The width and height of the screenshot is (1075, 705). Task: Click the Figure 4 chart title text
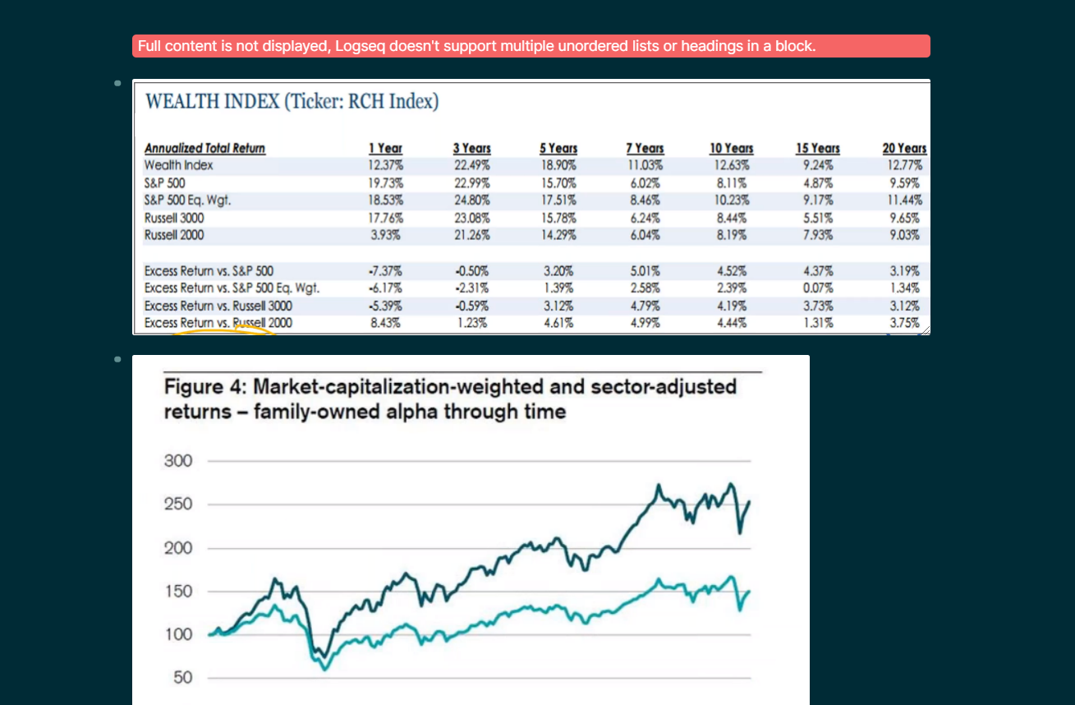[450, 399]
